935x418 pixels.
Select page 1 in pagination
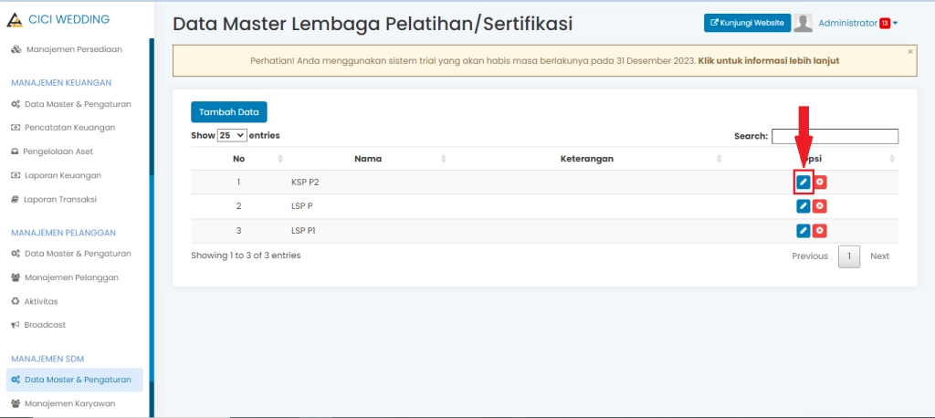click(x=849, y=256)
